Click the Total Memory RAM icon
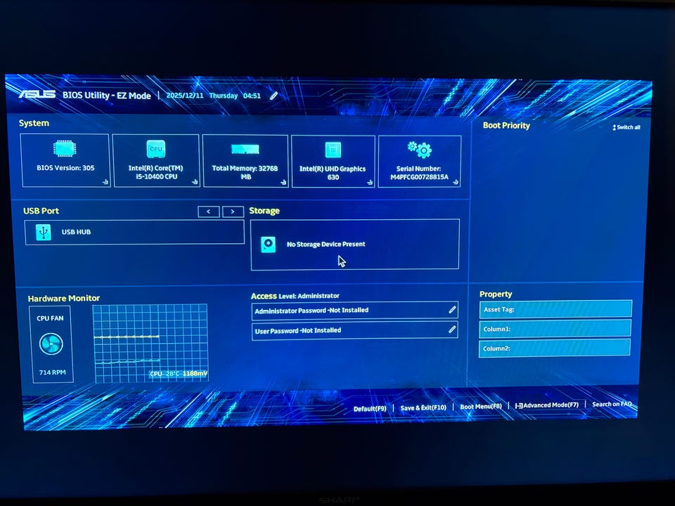The width and height of the screenshot is (675, 506). coord(245,149)
